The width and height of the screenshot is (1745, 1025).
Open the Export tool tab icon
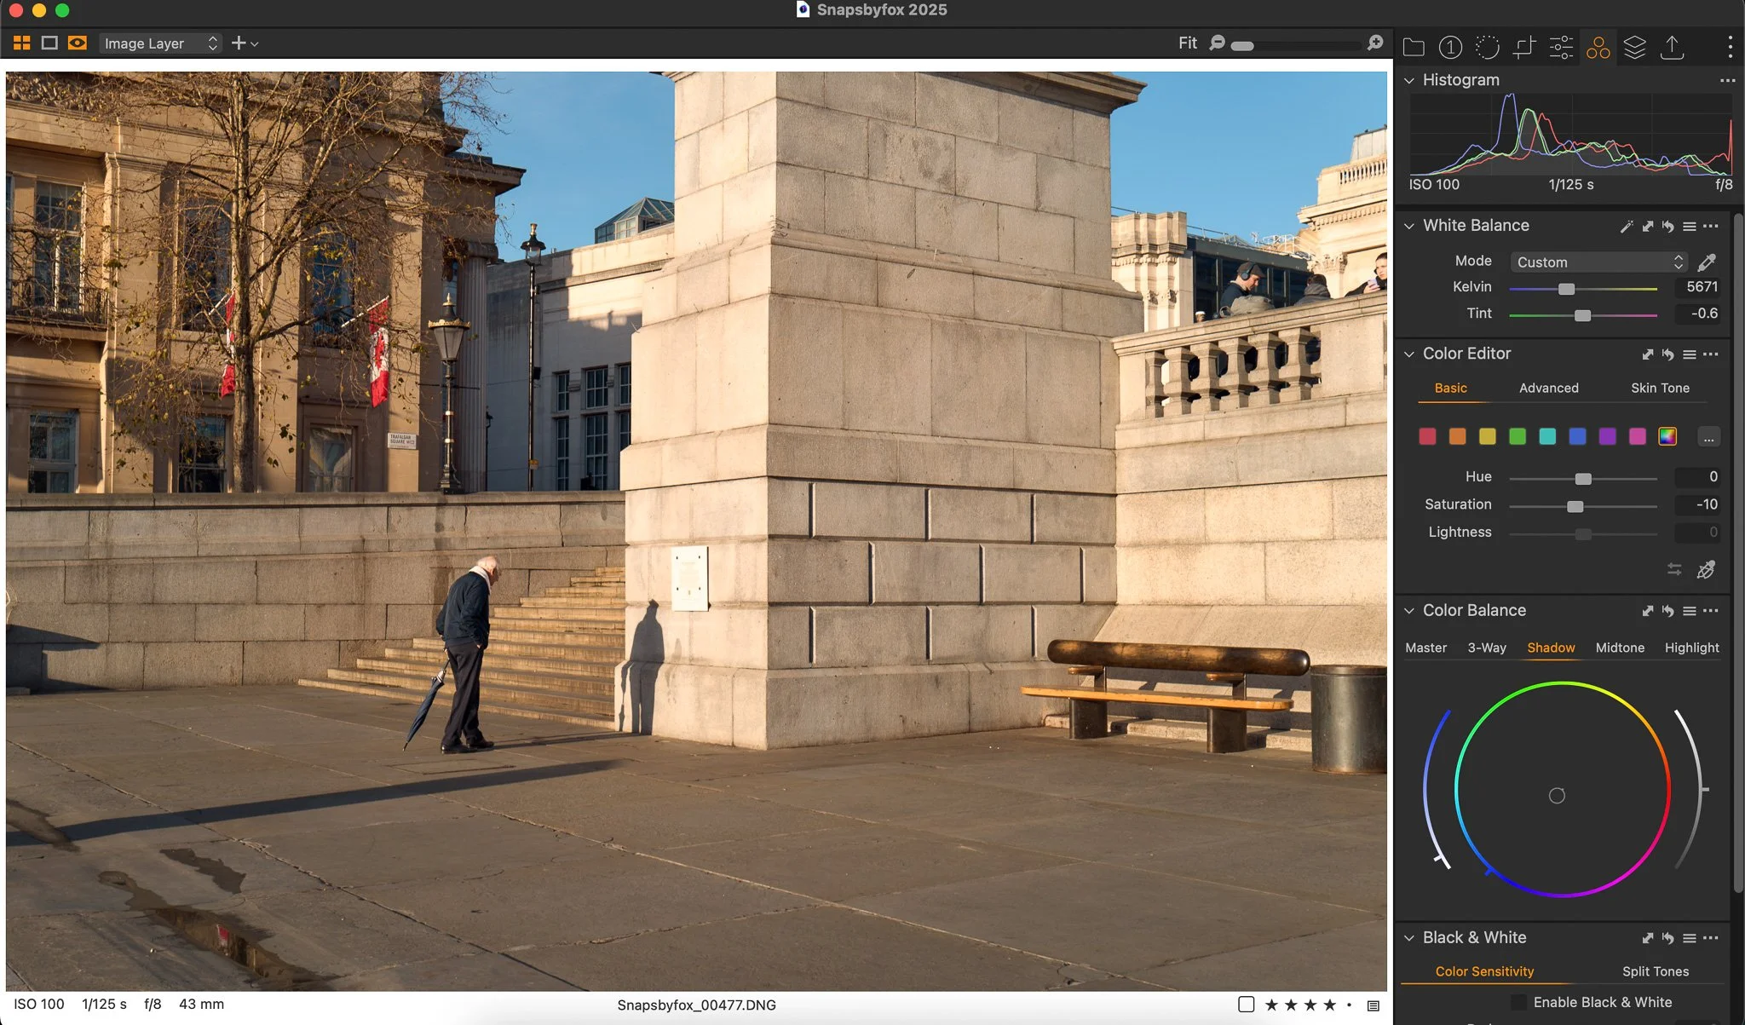click(x=1672, y=48)
